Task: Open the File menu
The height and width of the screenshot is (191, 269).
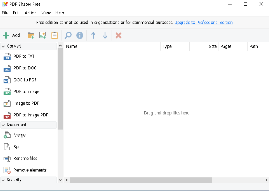Action: pyautogui.click(x=5, y=13)
